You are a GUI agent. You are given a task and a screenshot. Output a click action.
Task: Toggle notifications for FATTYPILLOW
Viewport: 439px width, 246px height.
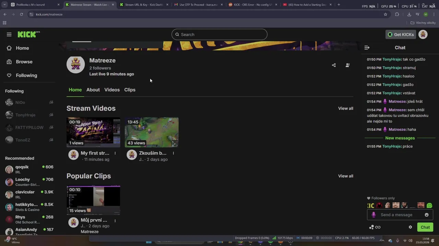[x=51, y=127]
